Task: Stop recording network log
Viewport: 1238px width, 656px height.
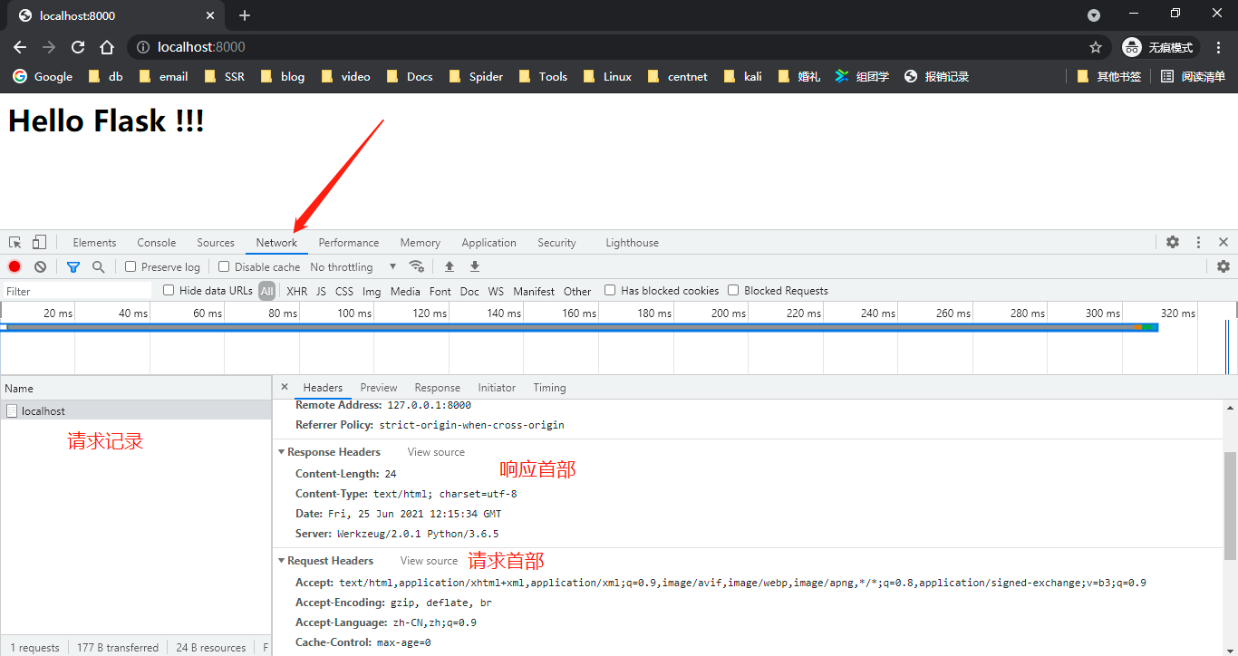Action: pos(15,266)
